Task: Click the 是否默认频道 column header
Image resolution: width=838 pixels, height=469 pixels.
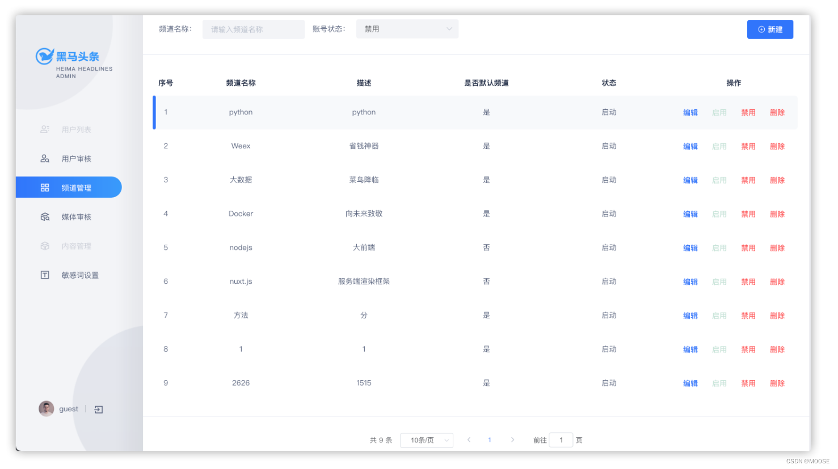Action: pos(486,83)
